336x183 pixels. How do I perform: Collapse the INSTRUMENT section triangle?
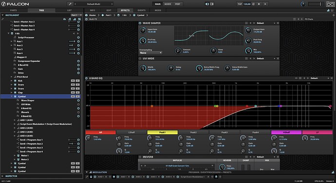tap(2, 15)
